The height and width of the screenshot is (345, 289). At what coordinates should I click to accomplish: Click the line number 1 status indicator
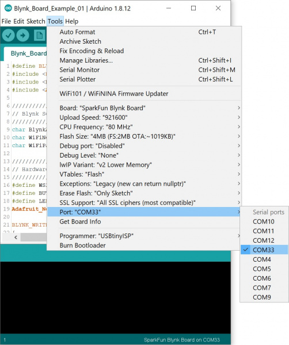pos(5,340)
